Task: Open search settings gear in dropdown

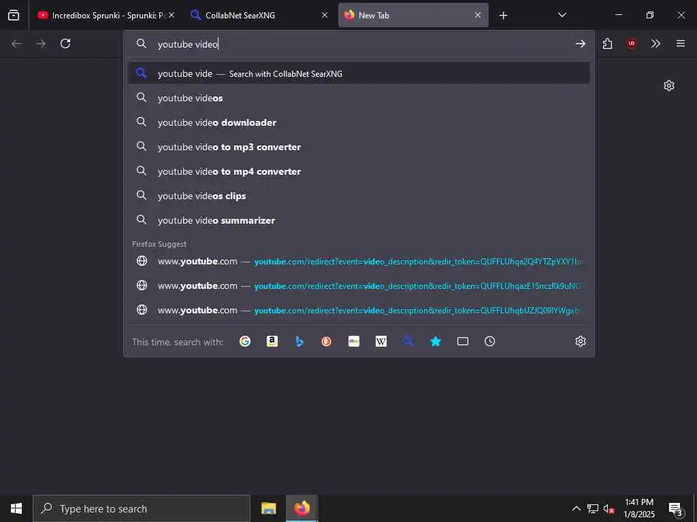Action: pyautogui.click(x=580, y=341)
